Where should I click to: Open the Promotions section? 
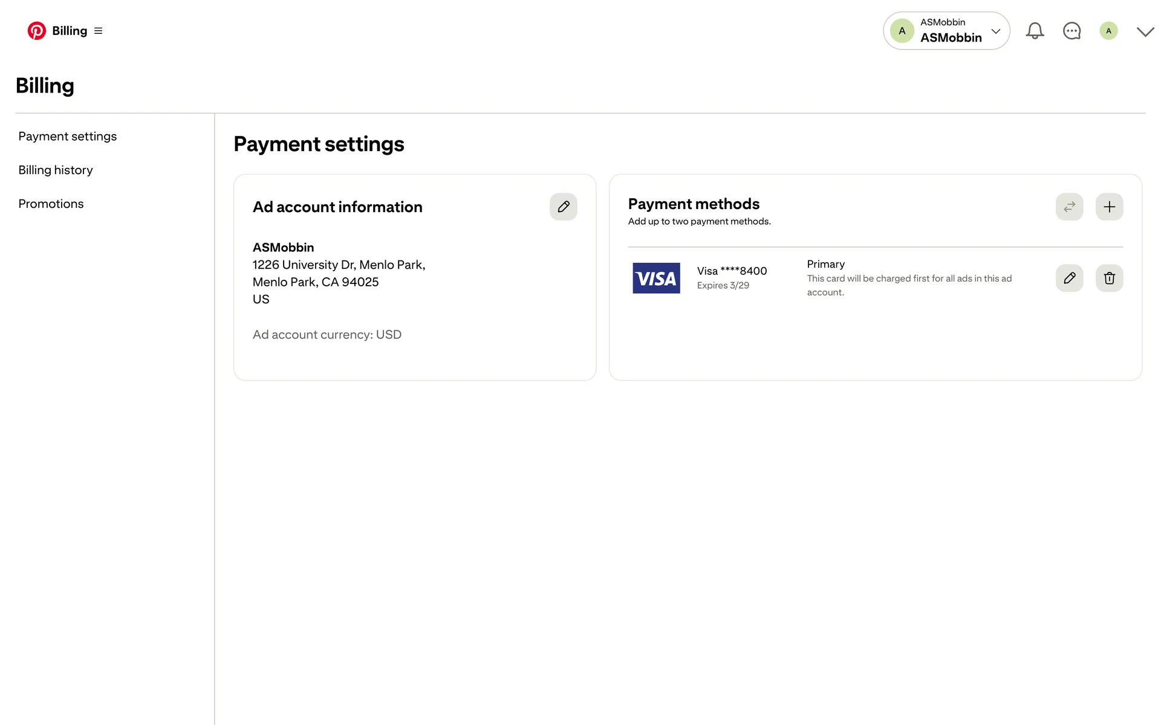[51, 204]
